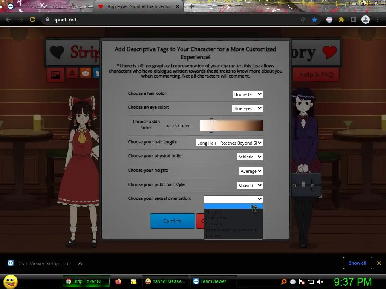Select the blank highlighted orientation option
The height and width of the screenshot is (289, 386).
pyautogui.click(x=233, y=206)
